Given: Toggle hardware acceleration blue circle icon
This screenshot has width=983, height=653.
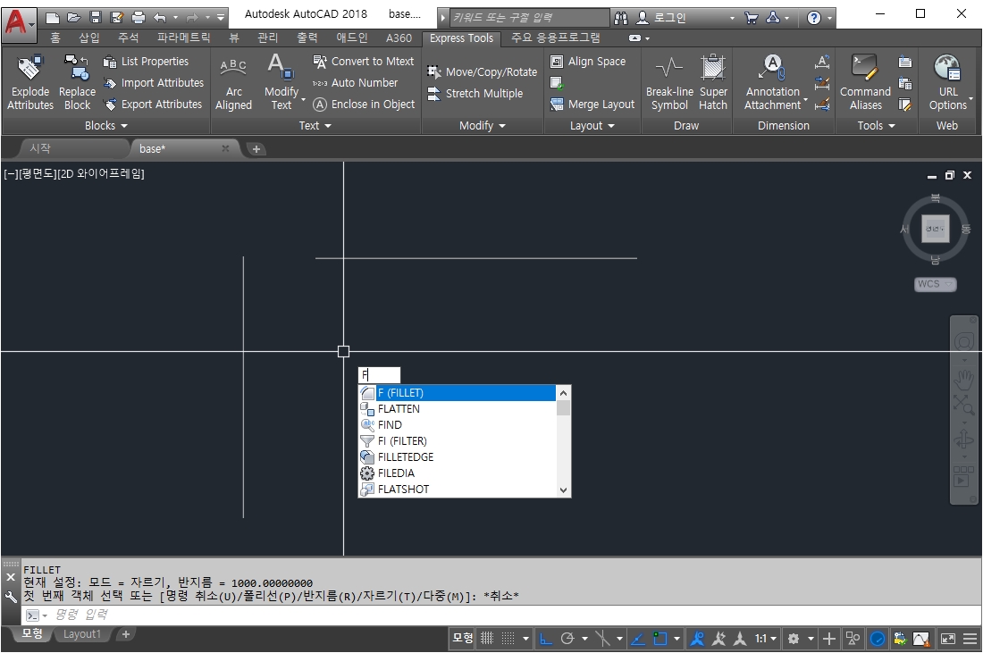Looking at the screenshot, I should tap(878, 639).
